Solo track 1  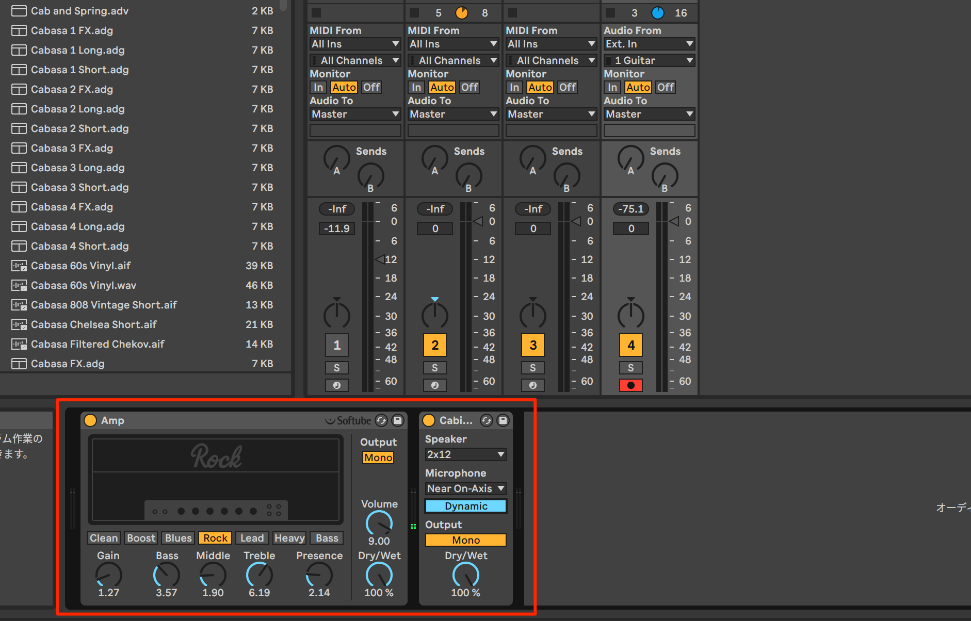pyautogui.click(x=337, y=368)
